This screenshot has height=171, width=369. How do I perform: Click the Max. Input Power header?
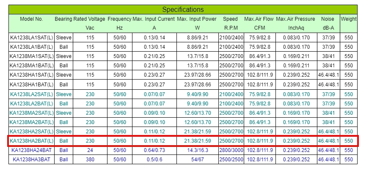197,19
